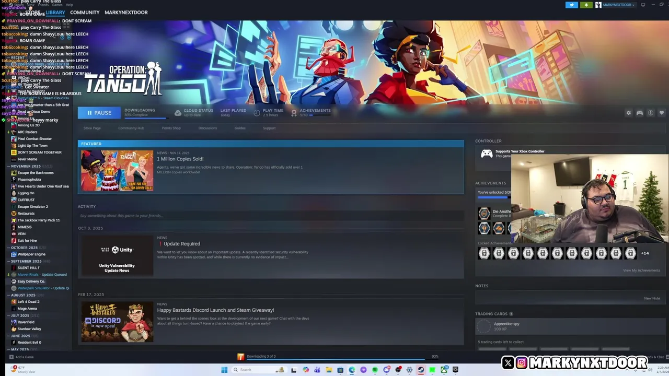
Task: Open controller layout gamepad icon
Action: pyautogui.click(x=640, y=113)
